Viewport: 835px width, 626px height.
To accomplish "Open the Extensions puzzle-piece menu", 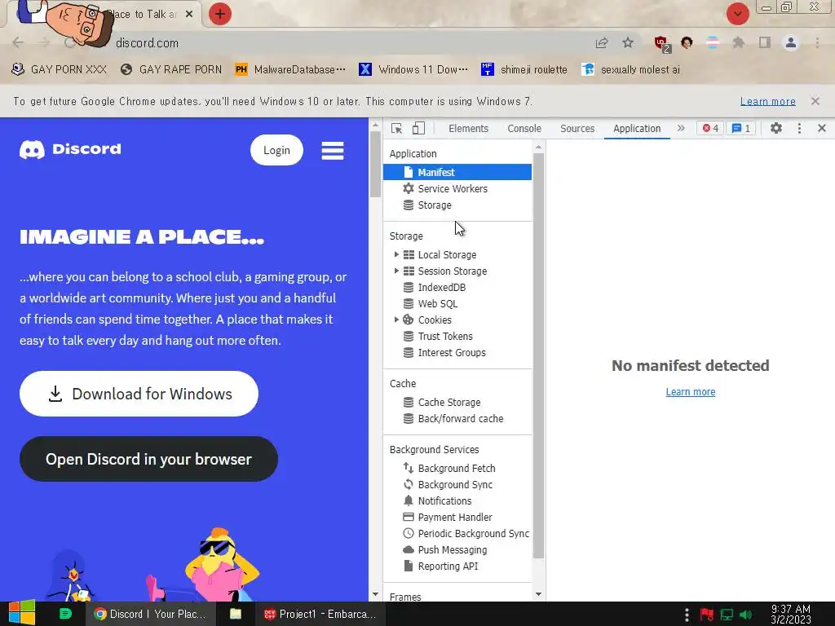I will [x=738, y=42].
